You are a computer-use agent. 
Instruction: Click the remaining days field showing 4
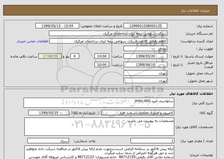(x=75, y=56)
